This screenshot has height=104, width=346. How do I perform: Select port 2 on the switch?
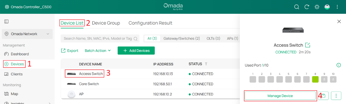262,79
